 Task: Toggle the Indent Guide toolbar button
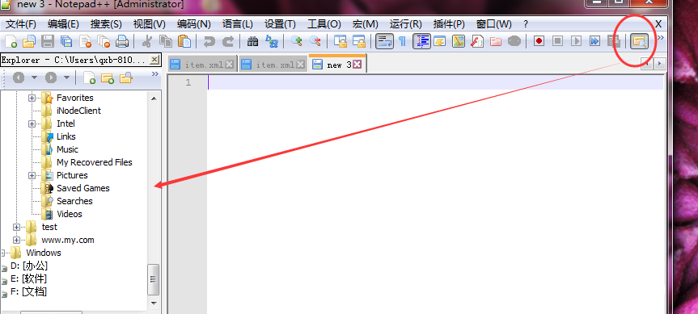point(421,41)
